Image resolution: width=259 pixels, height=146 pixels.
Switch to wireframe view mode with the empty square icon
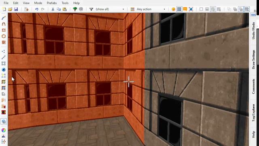201,9
